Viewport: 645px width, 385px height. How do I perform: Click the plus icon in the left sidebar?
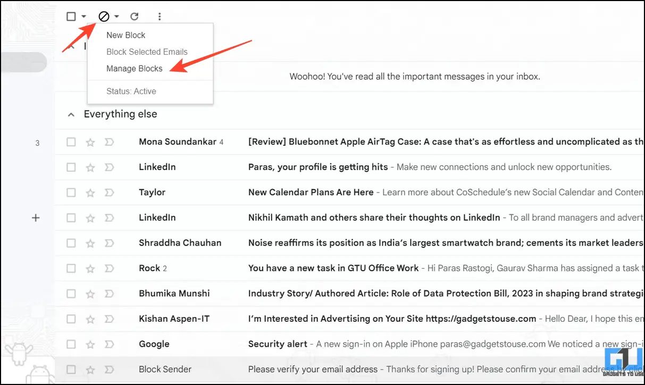tap(36, 217)
